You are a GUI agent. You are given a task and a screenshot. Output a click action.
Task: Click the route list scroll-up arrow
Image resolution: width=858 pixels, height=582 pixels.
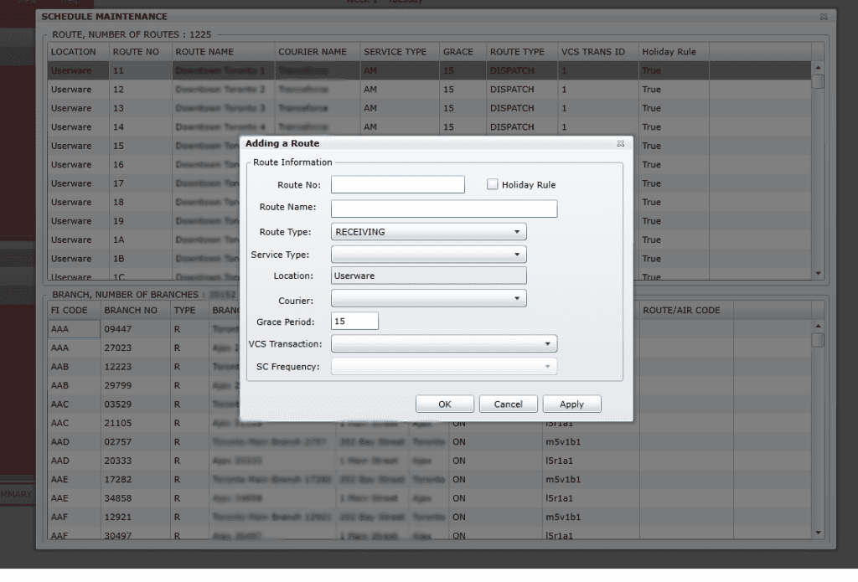[817, 66]
